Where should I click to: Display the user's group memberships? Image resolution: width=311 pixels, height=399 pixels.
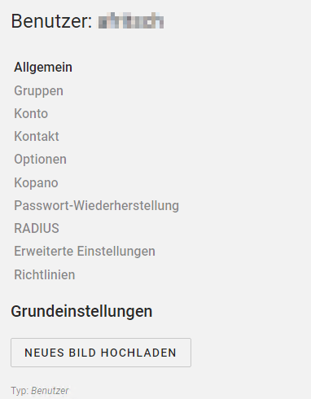(38, 90)
